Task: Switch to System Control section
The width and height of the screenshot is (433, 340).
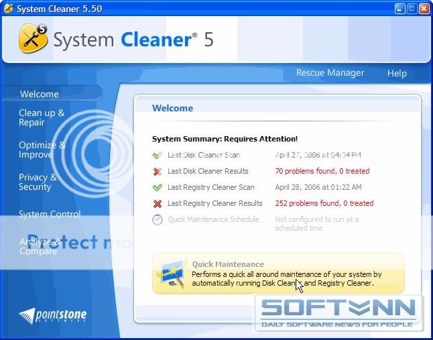Action: coord(49,215)
